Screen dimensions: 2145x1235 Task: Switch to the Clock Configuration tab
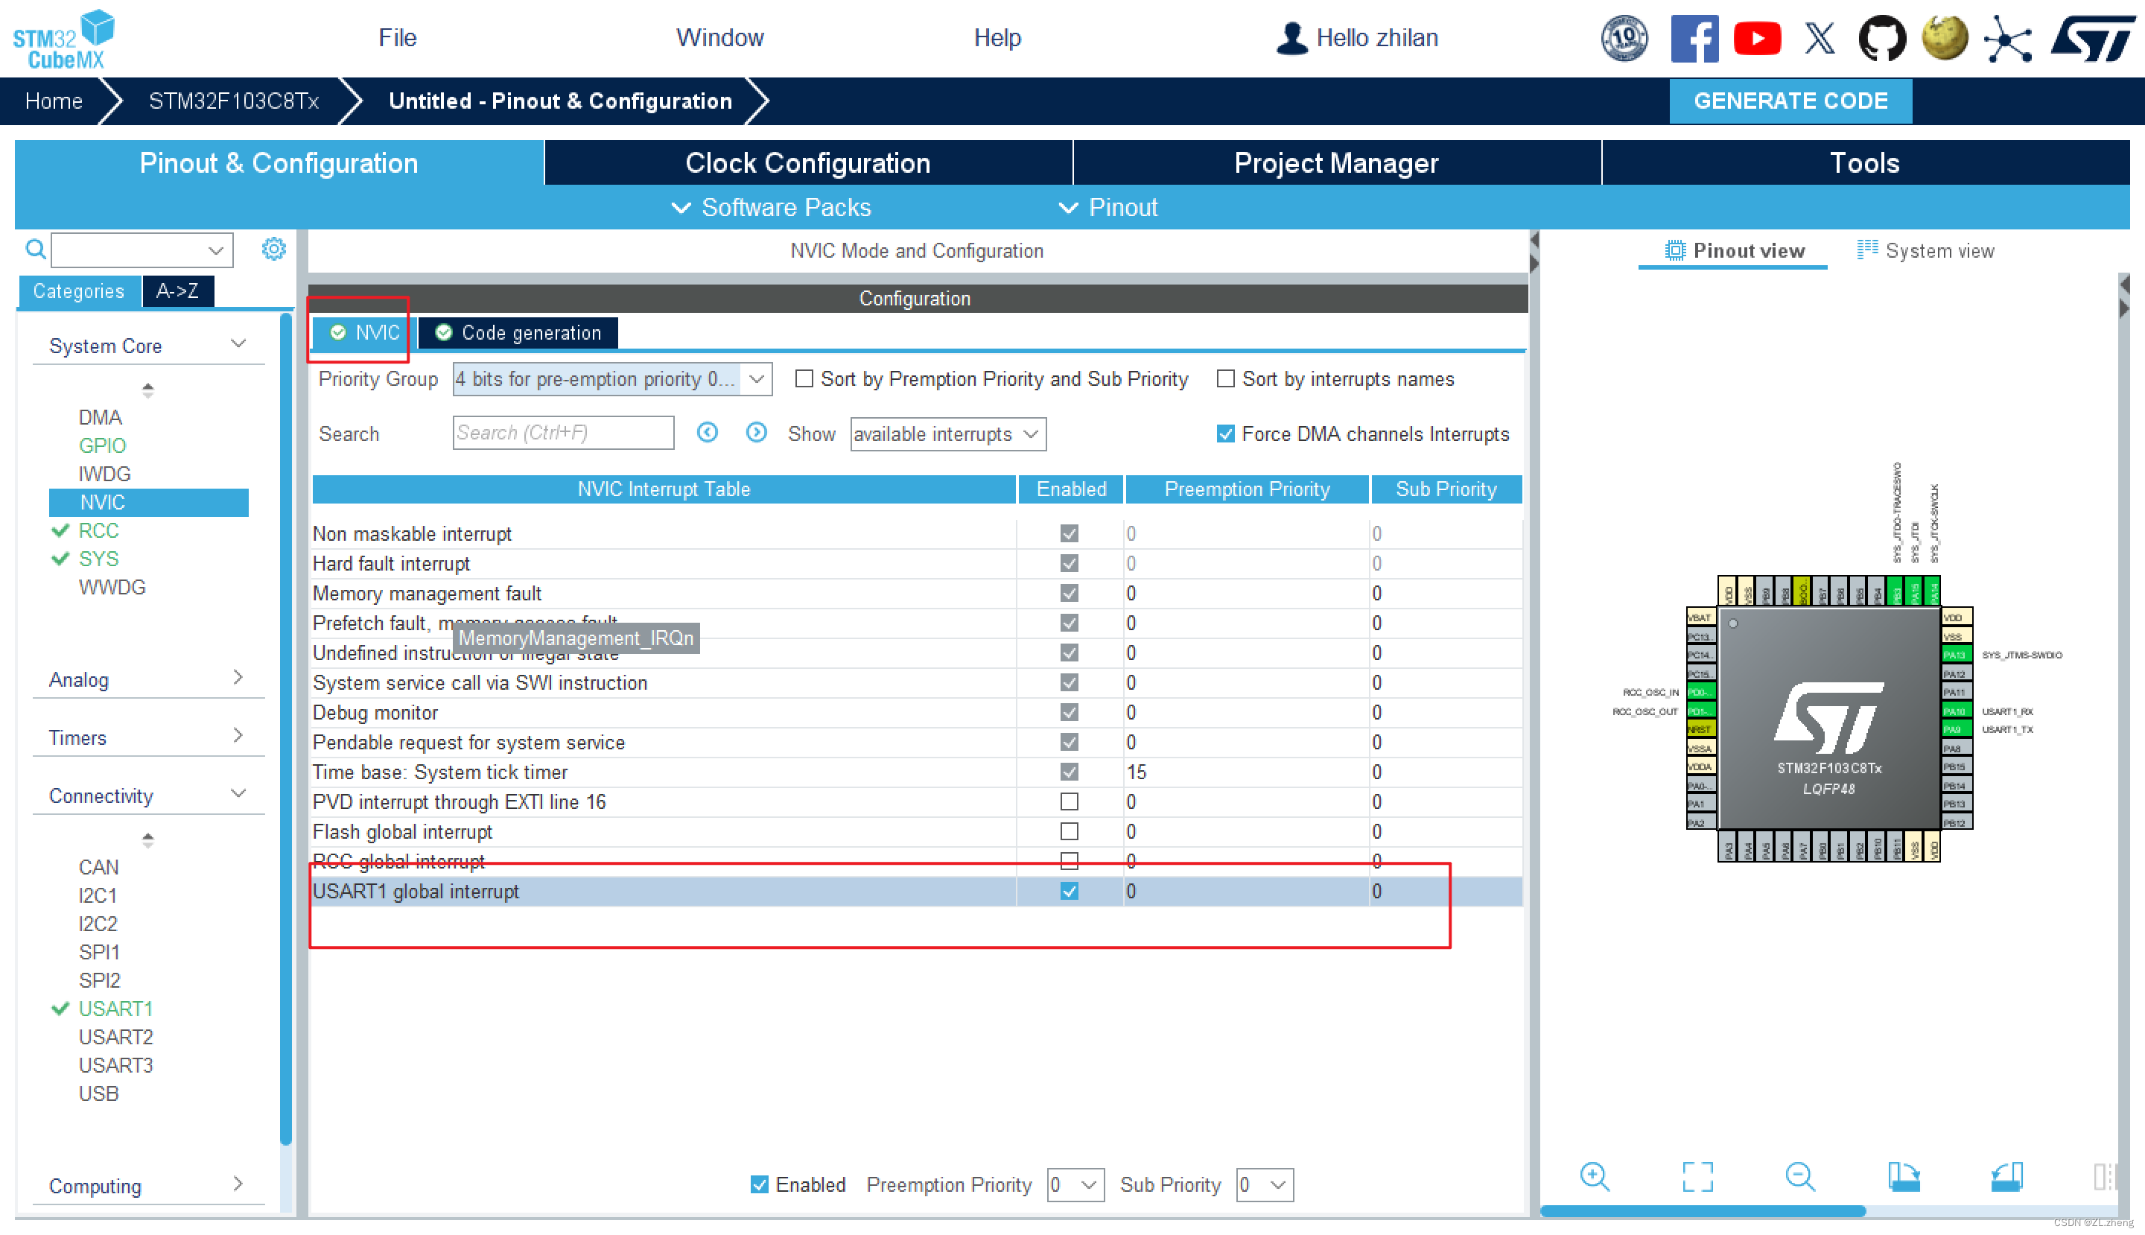click(807, 163)
